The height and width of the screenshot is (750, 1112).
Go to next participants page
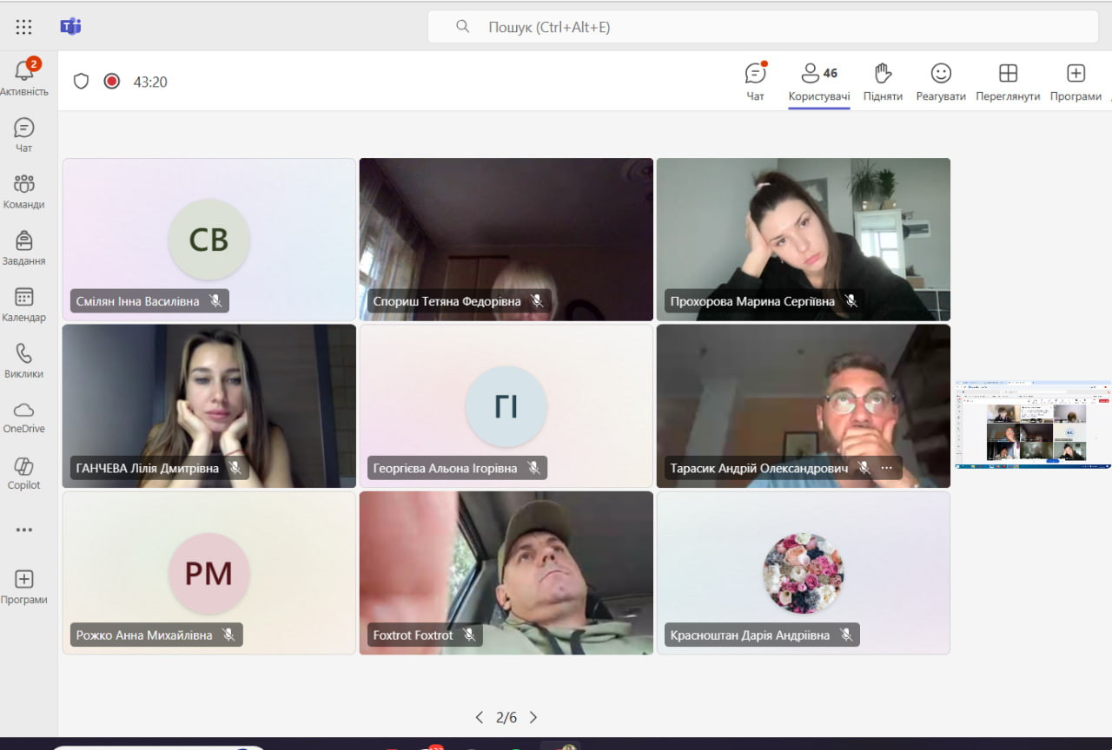click(x=533, y=717)
